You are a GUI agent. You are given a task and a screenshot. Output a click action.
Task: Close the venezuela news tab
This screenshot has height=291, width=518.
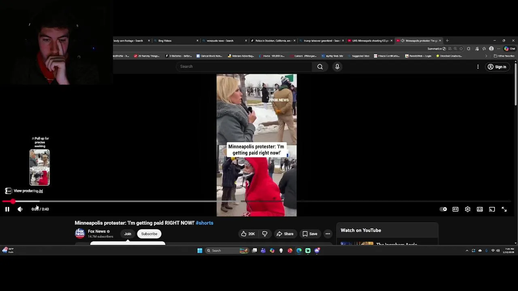click(x=246, y=40)
